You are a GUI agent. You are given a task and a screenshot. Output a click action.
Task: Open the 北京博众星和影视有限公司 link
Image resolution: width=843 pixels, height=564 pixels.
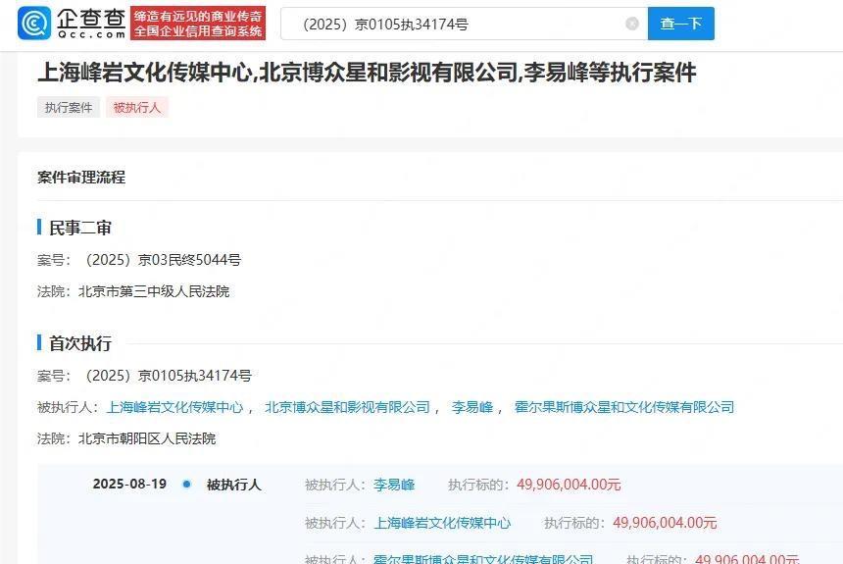[347, 407]
